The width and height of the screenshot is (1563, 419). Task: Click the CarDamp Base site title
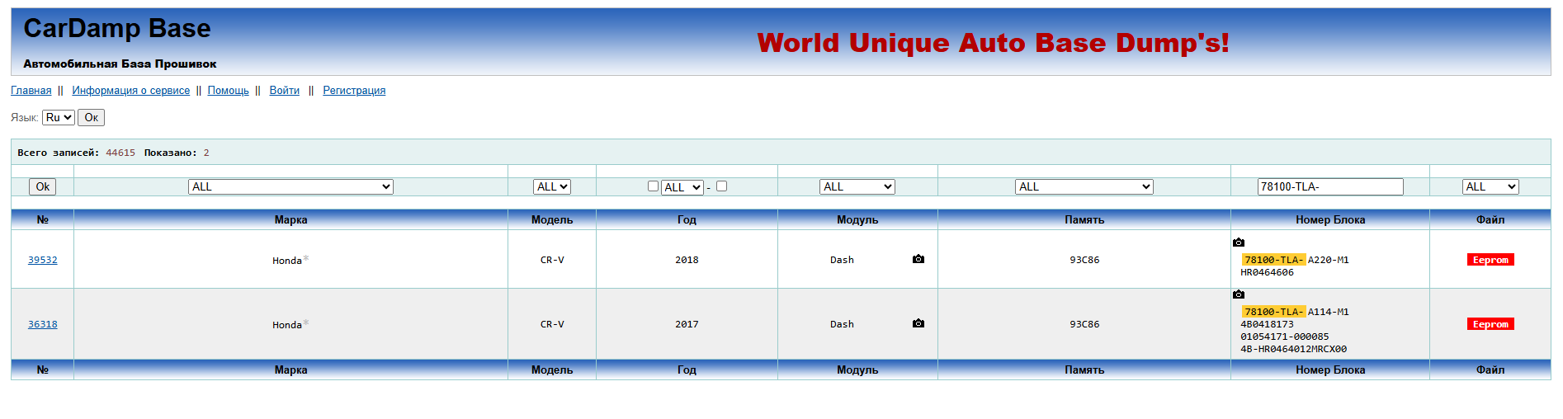(x=117, y=29)
